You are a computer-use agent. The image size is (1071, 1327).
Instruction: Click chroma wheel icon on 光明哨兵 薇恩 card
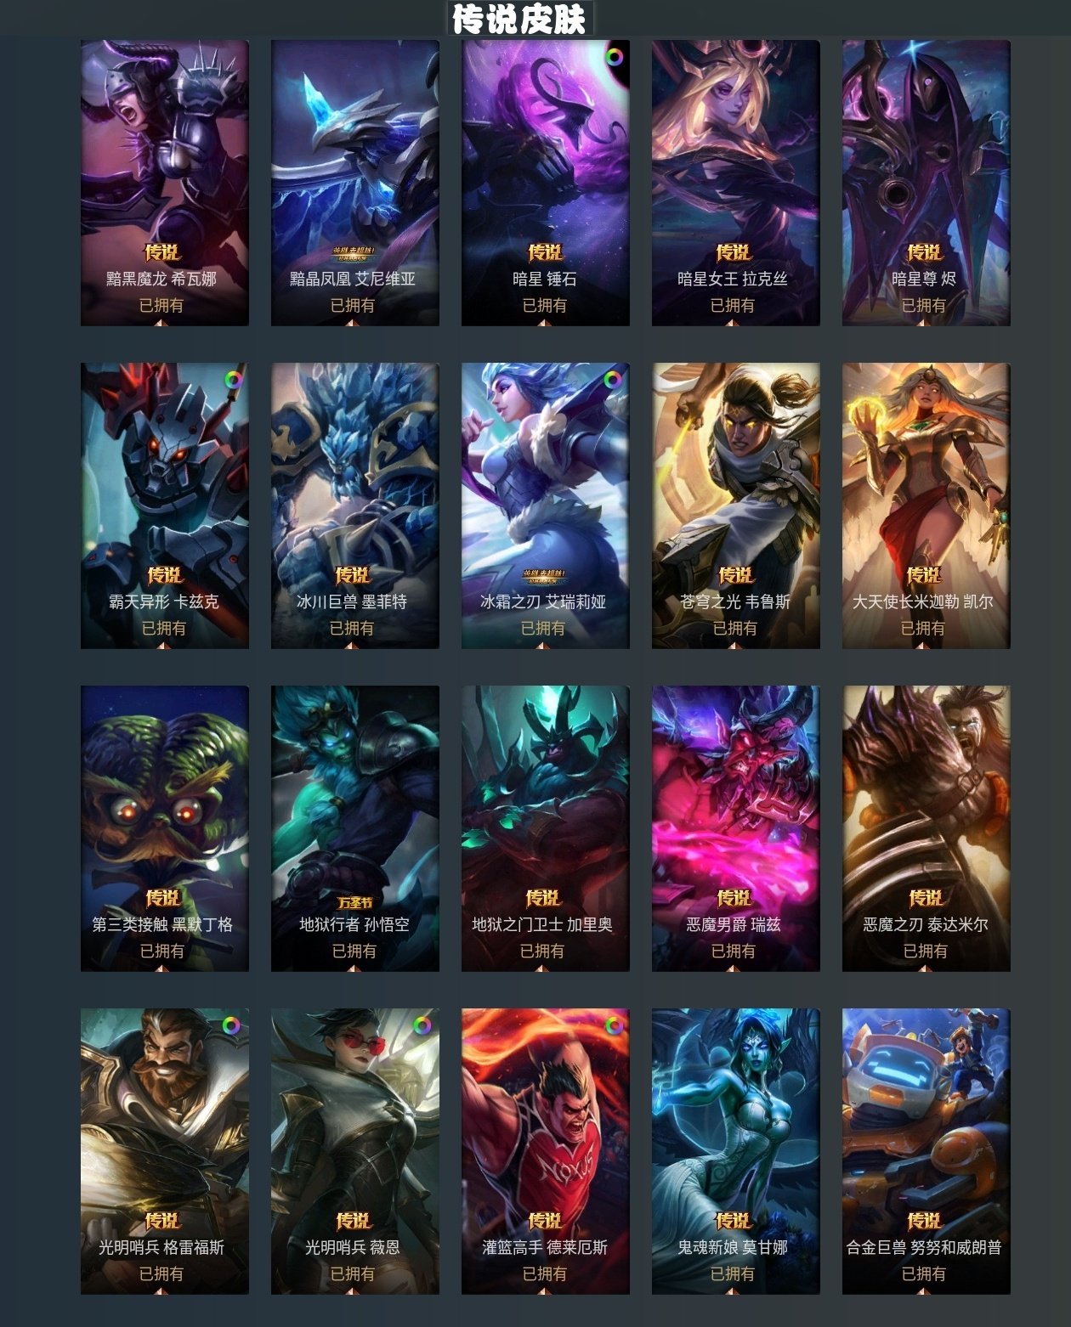(x=422, y=1026)
